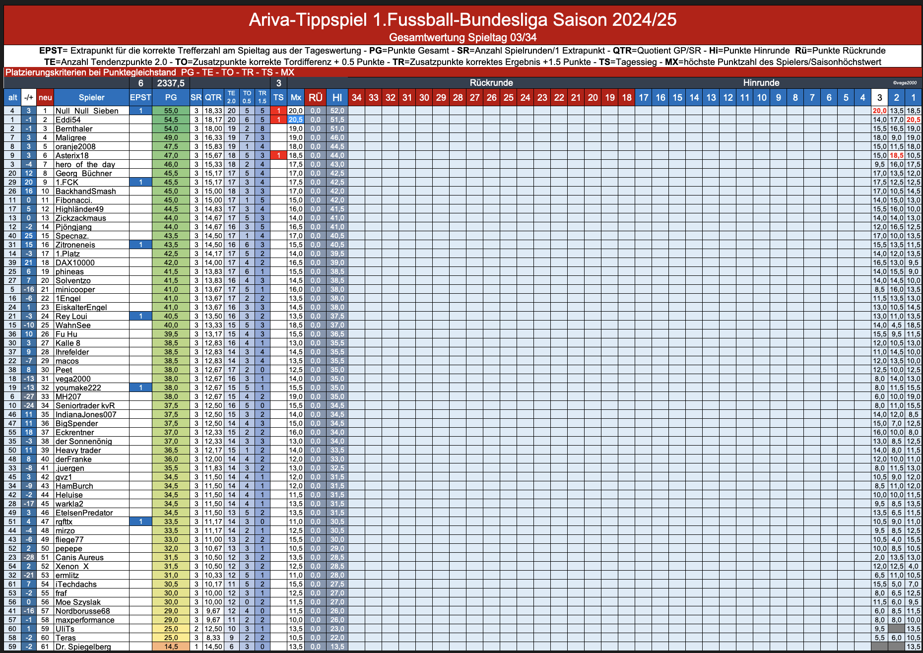Select Moe Szyslak name cell
The image size is (923, 653).
pos(91,602)
